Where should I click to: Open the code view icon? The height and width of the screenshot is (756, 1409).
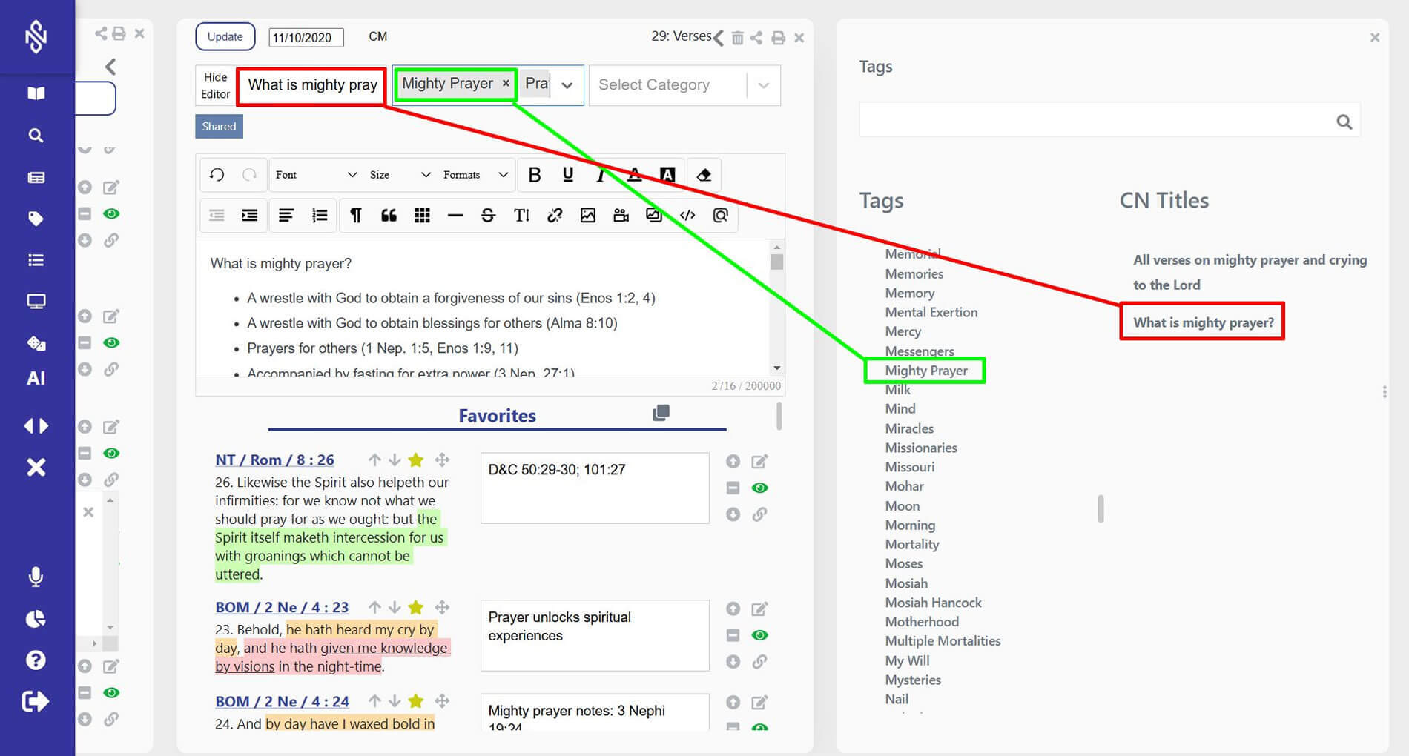pyautogui.click(x=687, y=216)
